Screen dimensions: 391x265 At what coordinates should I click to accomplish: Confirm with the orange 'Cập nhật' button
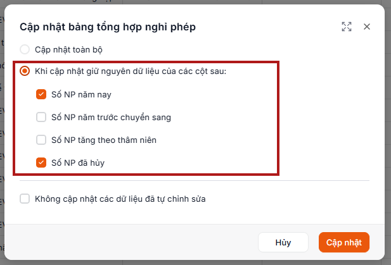point(344,242)
